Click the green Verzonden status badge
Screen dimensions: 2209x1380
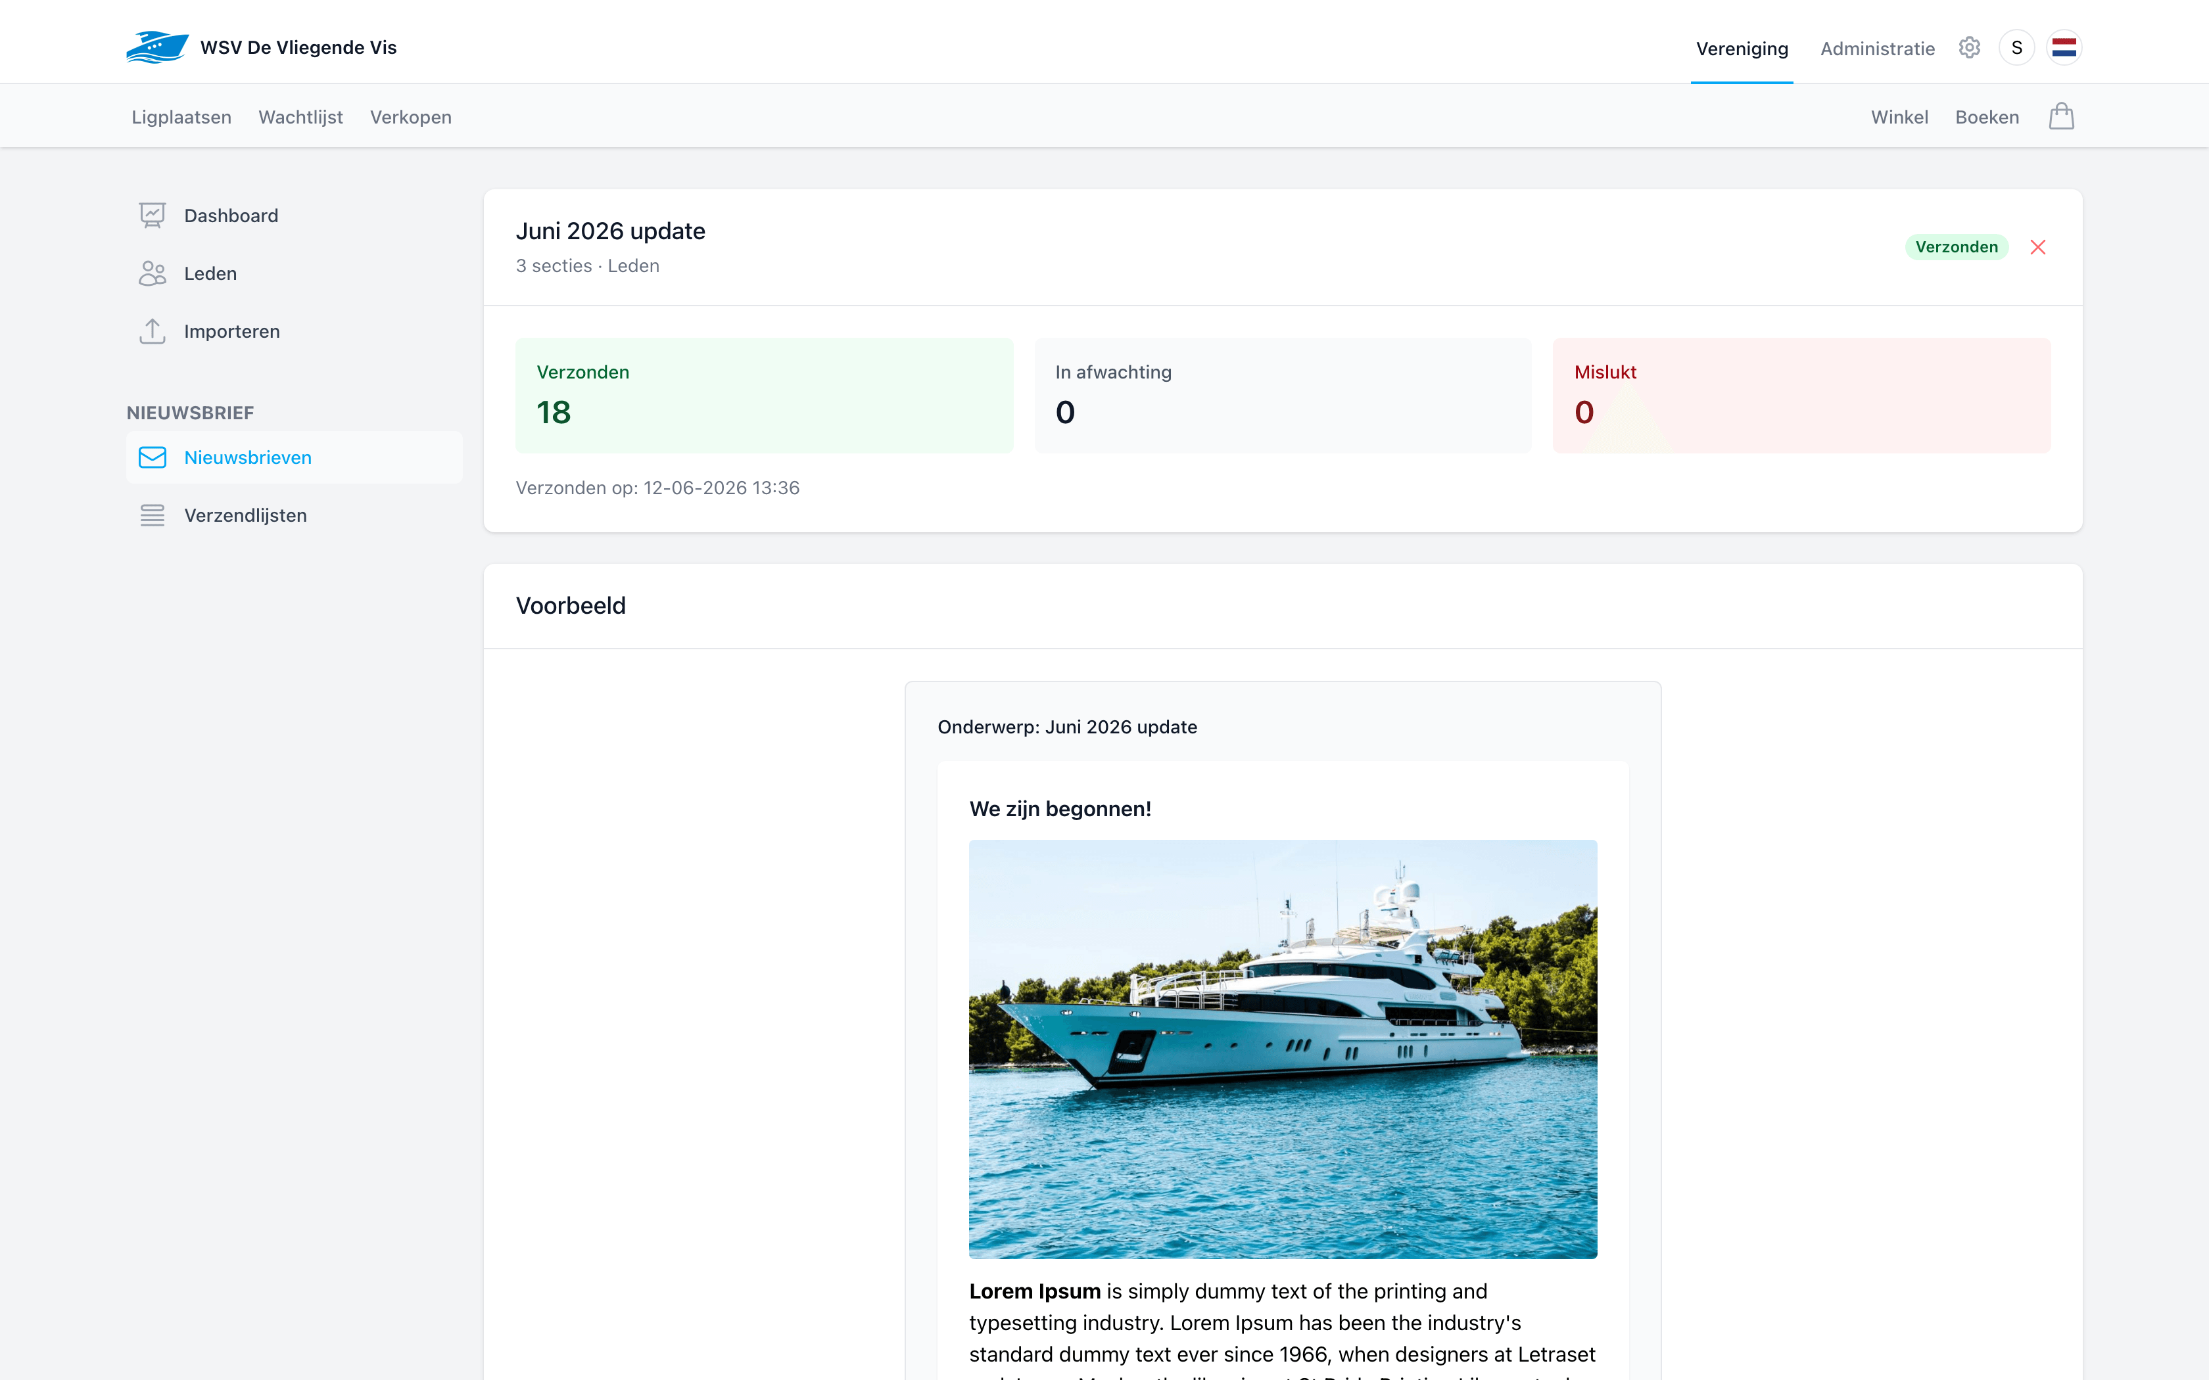1956,247
